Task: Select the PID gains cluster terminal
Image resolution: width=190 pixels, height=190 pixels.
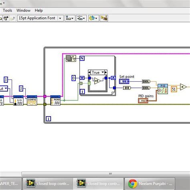Action: [x=143, y=101]
